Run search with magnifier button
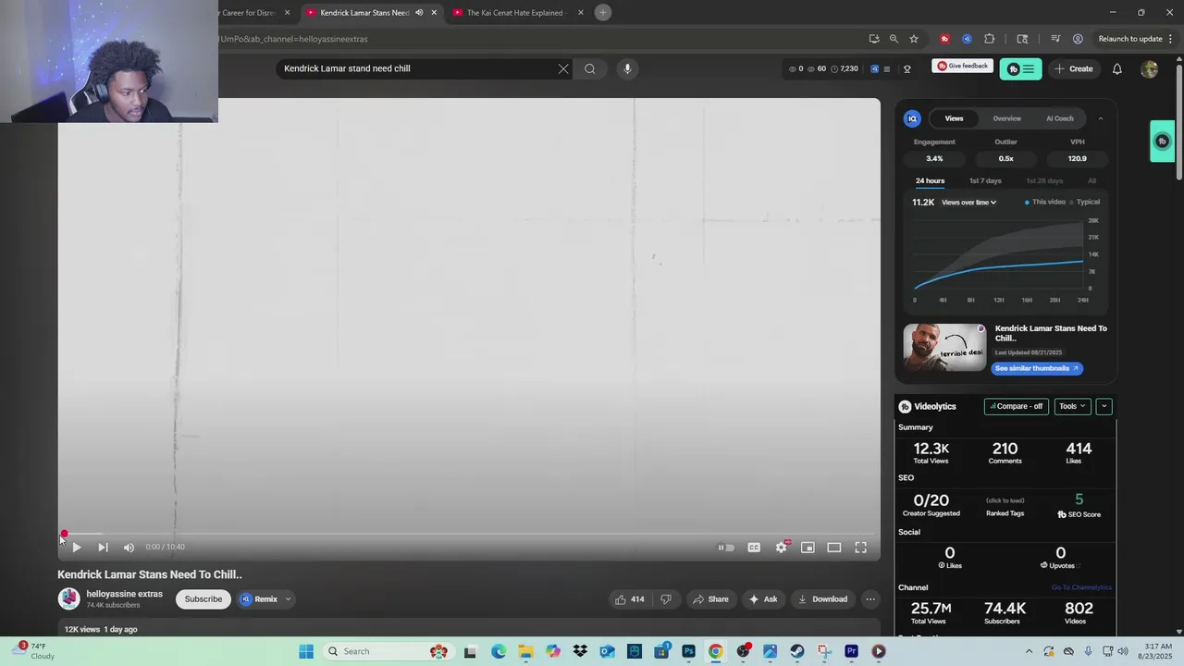 click(x=590, y=68)
